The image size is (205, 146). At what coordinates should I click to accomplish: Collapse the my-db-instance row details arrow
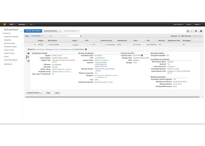coord(35,45)
